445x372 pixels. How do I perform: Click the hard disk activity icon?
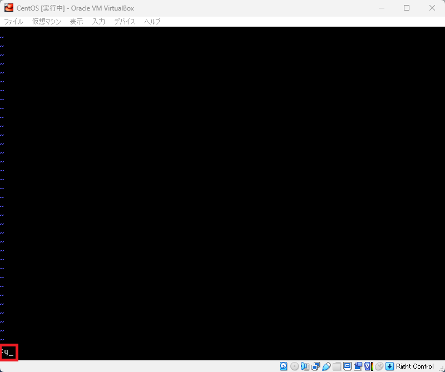point(283,366)
